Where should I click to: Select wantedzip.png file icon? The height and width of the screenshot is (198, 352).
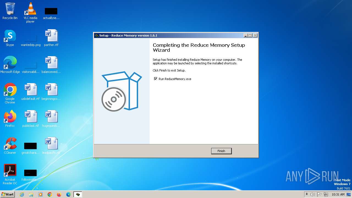pos(31,40)
